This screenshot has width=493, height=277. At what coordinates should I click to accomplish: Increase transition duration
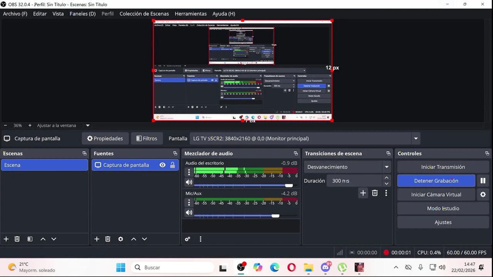[x=386, y=178]
